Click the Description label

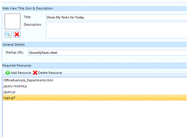pyautogui.click(x=33, y=24)
